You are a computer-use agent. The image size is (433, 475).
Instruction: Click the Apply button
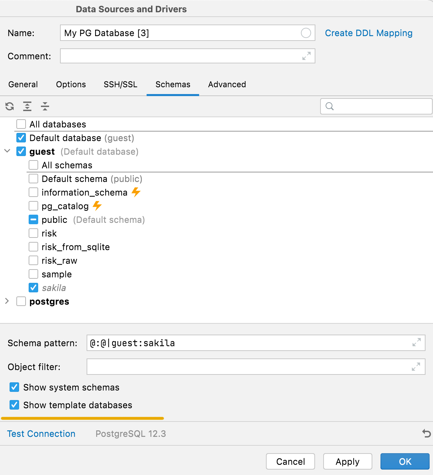[347, 461]
